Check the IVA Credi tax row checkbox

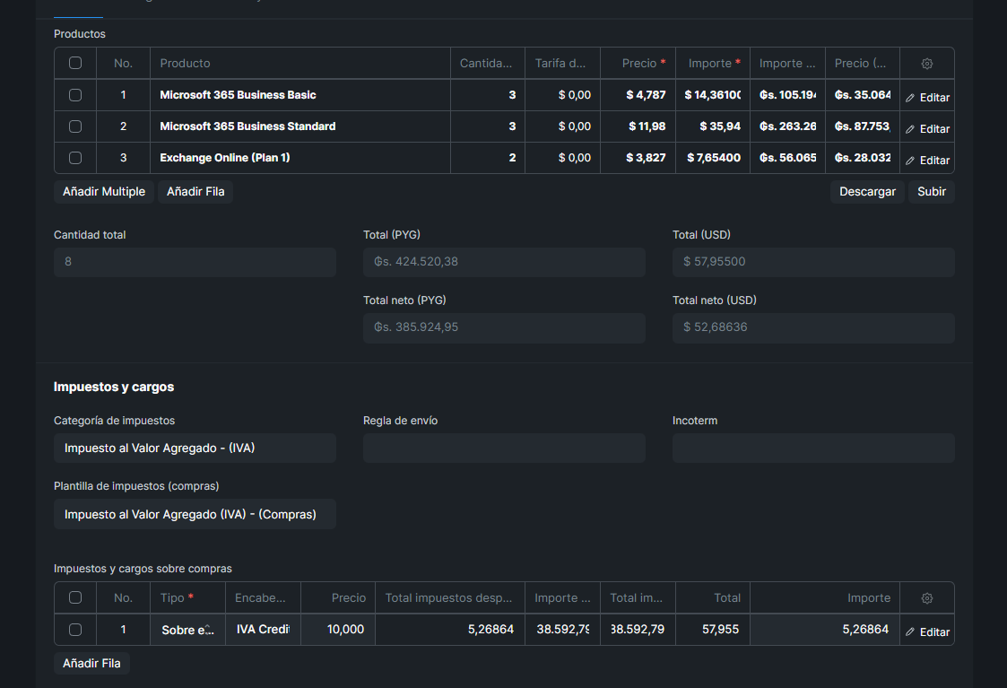coord(75,630)
